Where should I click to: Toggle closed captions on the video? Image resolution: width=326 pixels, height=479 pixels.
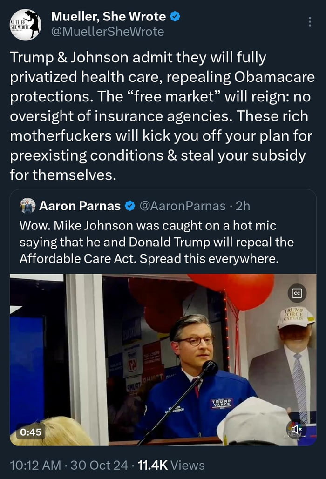[296, 293]
